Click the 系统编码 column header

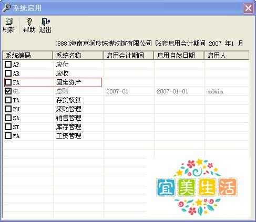tap(28, 56)
